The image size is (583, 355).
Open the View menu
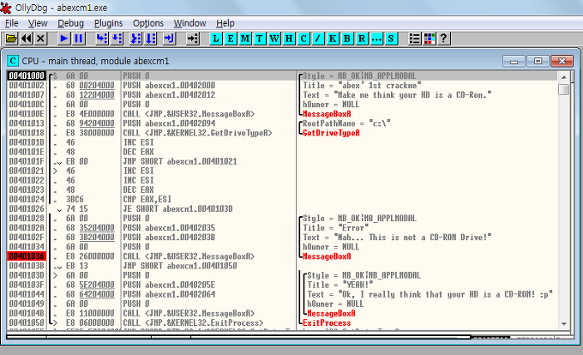click(x=38, y=23)
